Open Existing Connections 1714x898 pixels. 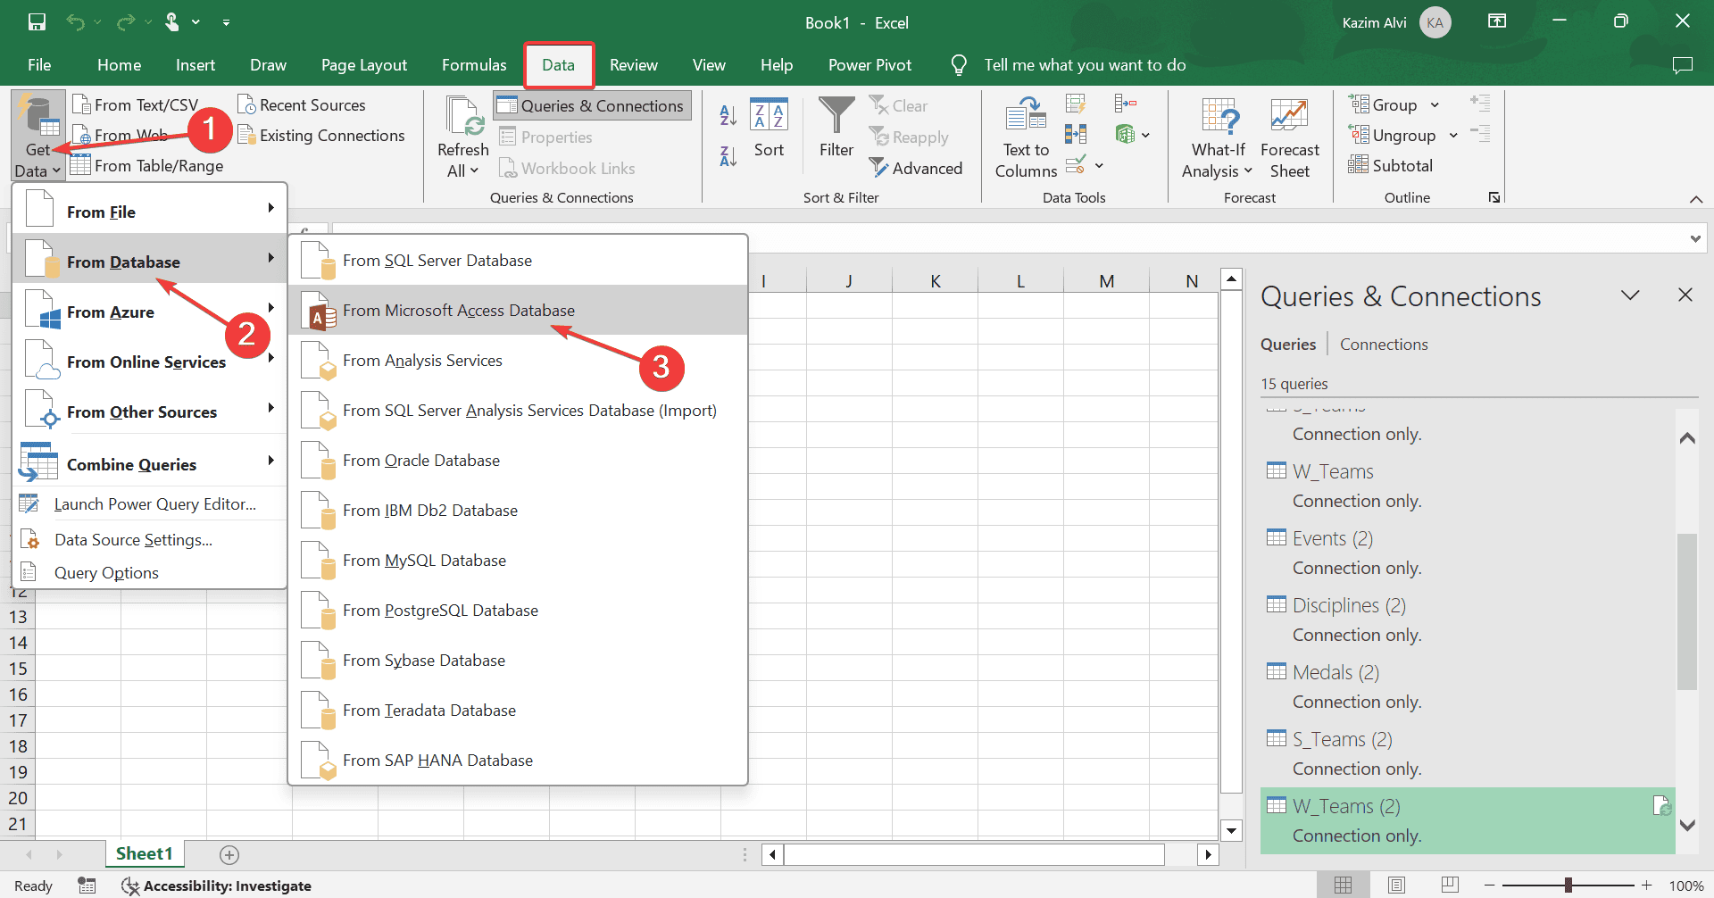click(x=321, y=136)
